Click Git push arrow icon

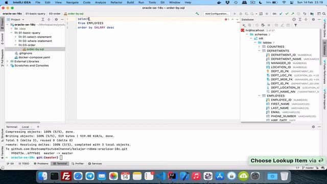point(293,14)
